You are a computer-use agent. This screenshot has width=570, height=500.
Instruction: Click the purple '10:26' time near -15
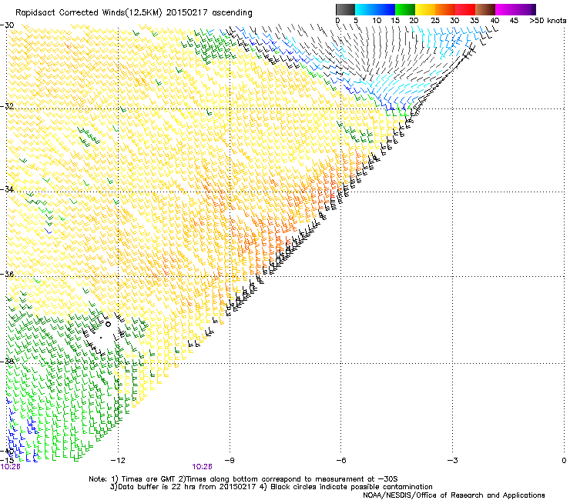[10, 467]
